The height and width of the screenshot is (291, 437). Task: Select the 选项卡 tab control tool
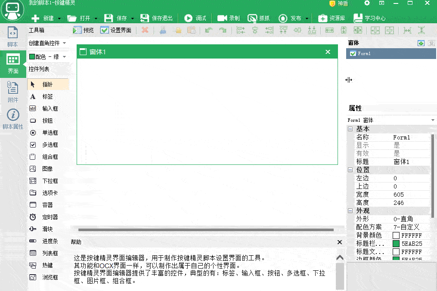[x=48, y=193]
